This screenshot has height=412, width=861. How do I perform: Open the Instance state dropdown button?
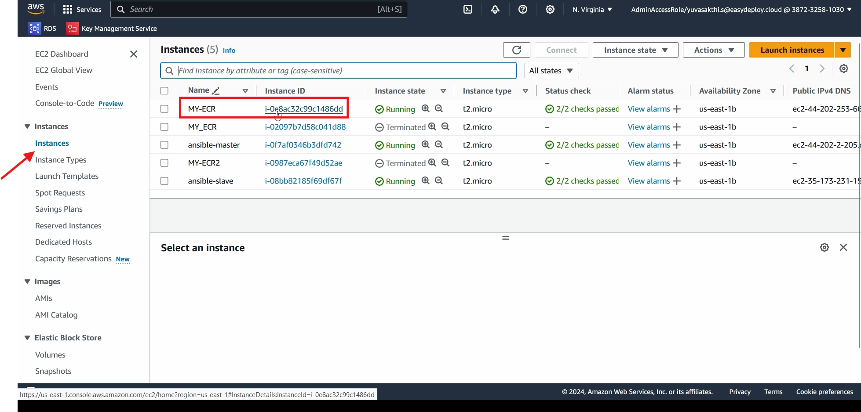click(x=635, y=50)
